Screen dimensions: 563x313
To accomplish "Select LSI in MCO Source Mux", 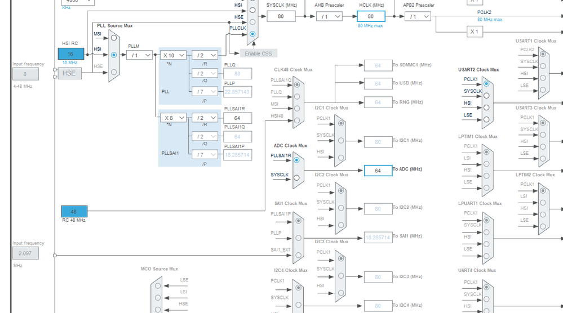I will [158, 298].
